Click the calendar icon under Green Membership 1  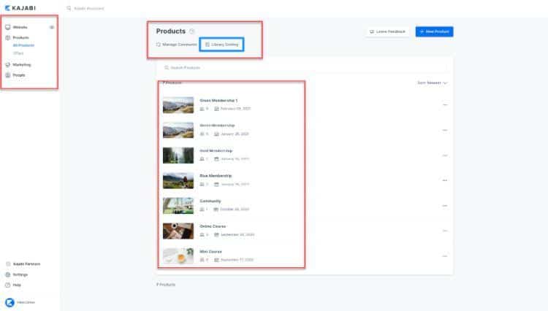coord(216,109)
